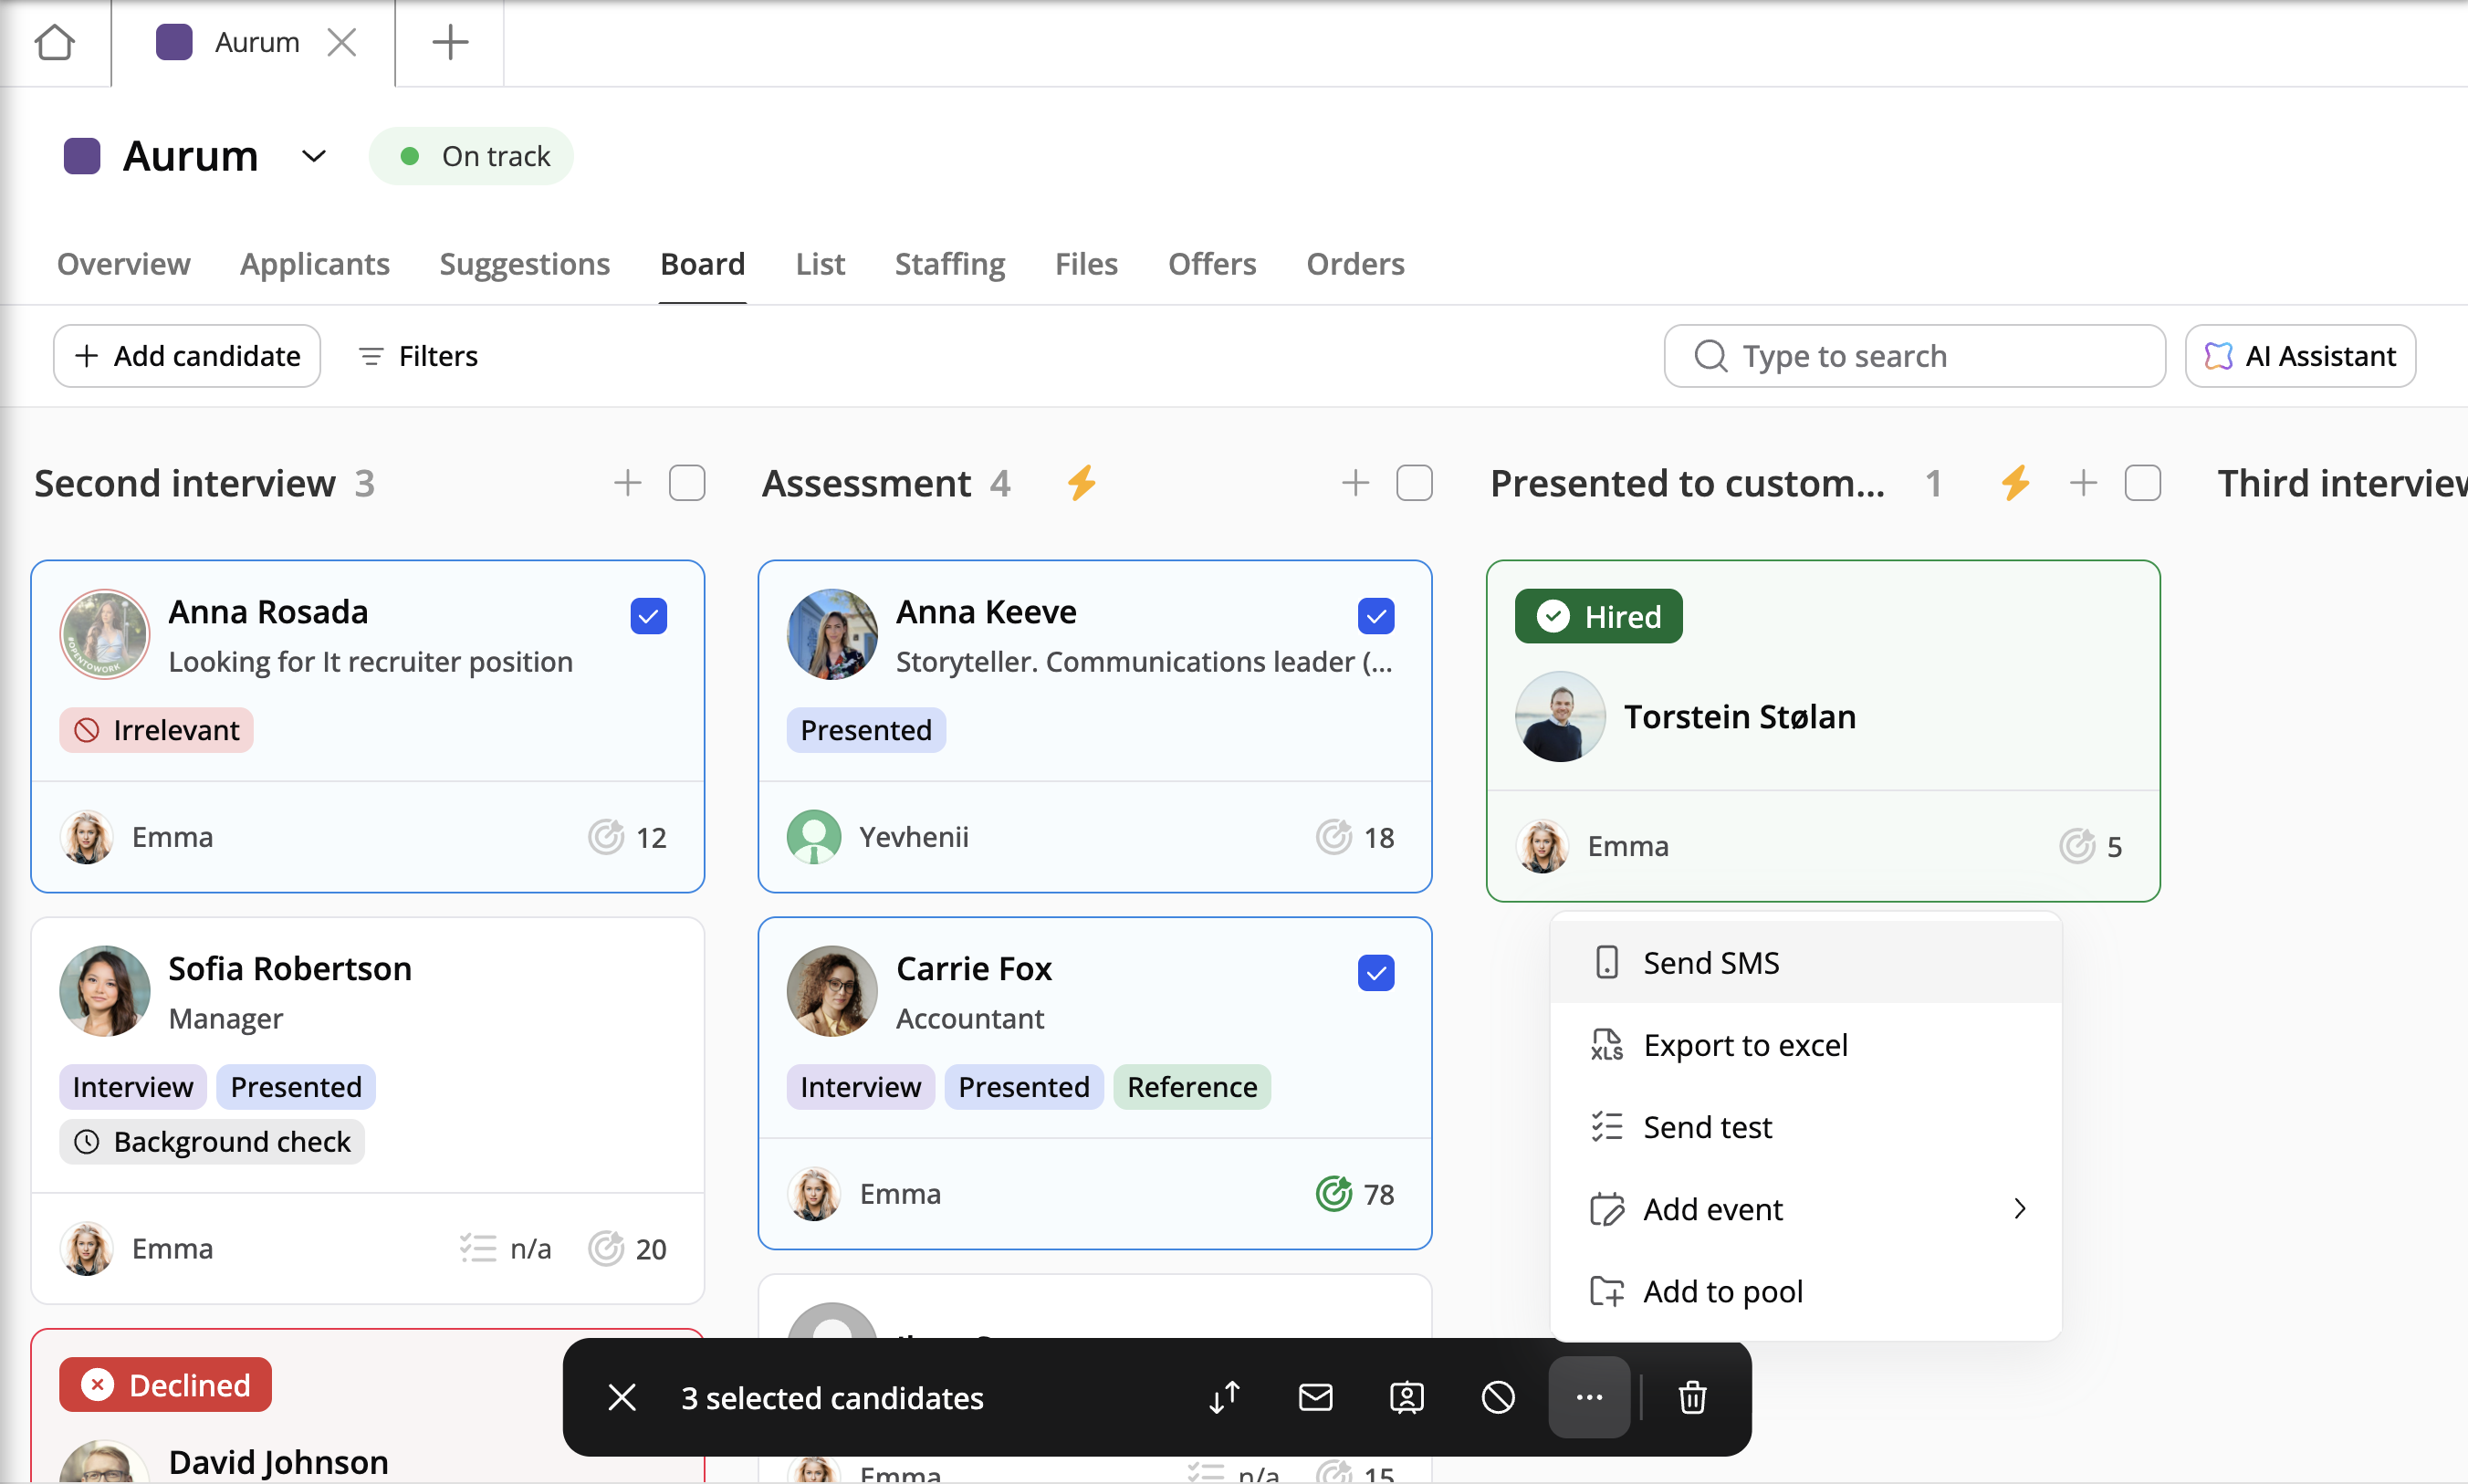Screen dimensions: 2468x1484
Task: Click the move stage arrows icon
Action: tap(1224, 1397)
